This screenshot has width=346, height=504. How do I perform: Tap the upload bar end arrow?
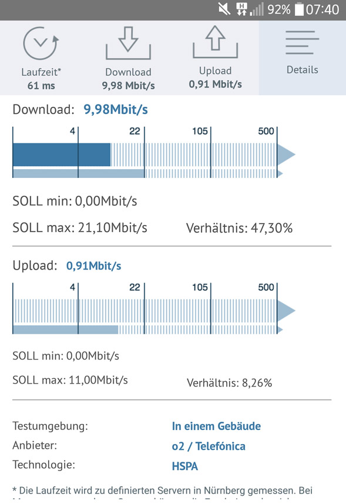286,311
